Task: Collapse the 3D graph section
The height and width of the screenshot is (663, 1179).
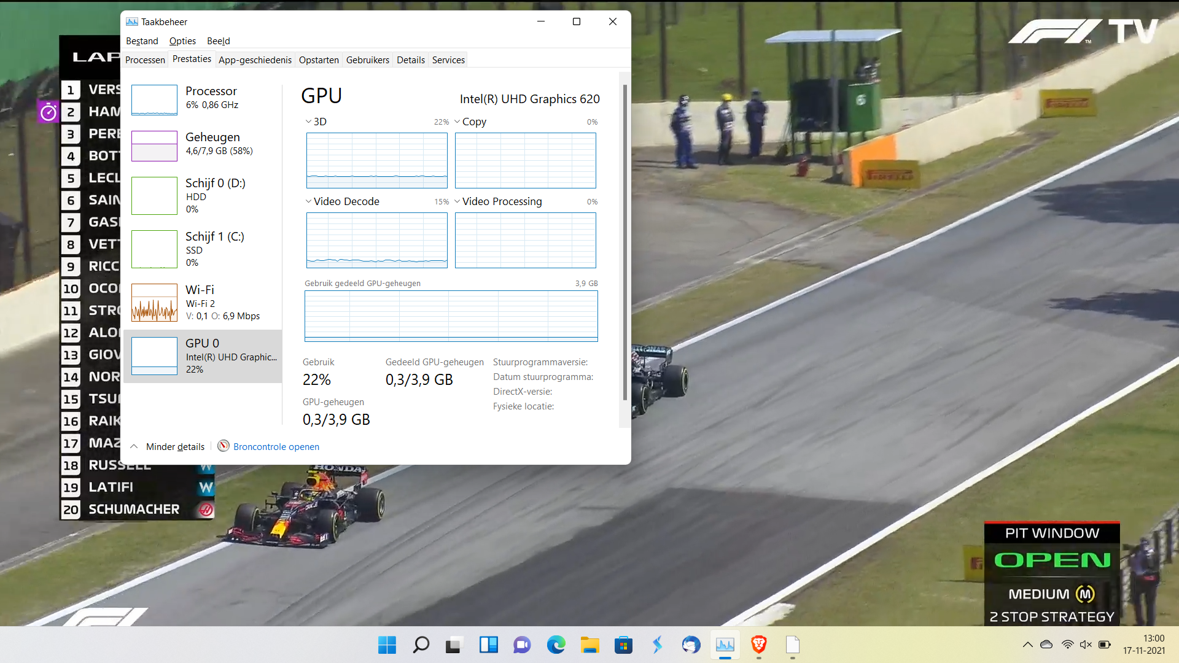Action: [308, 122]
